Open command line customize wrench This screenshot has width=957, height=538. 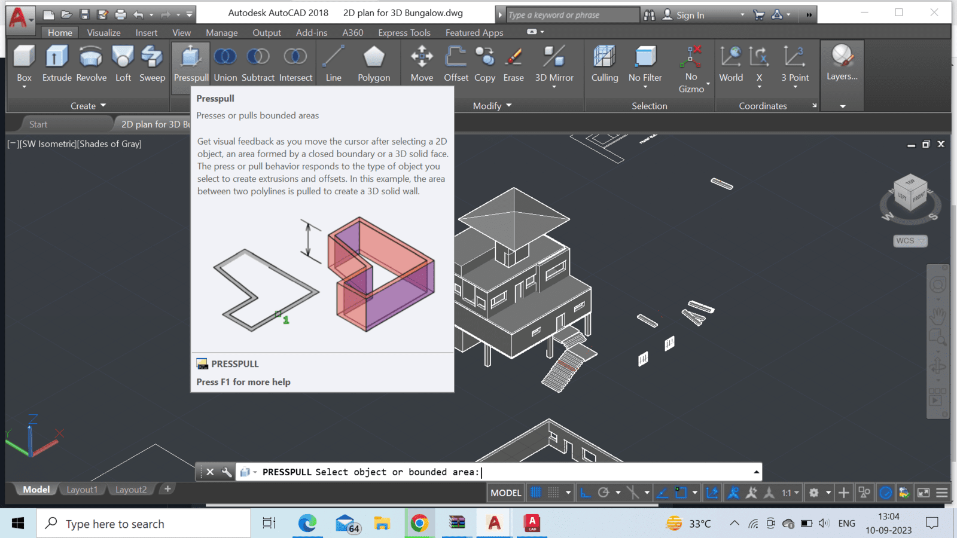point(226,472)
